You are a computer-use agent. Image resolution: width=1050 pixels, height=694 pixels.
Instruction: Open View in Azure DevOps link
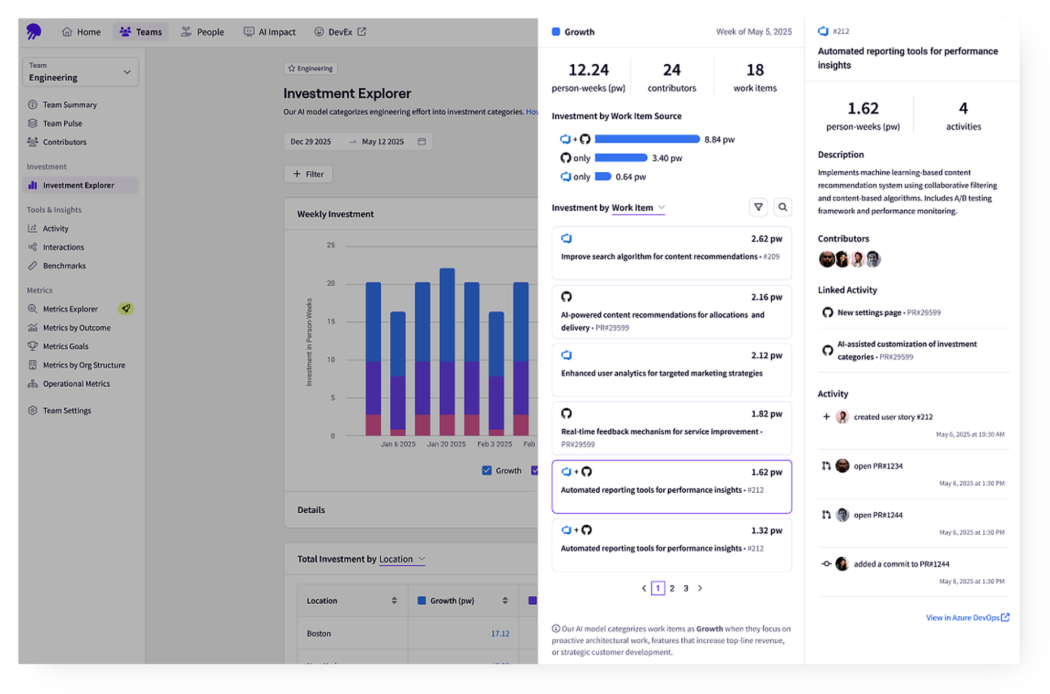coord(967,617)
